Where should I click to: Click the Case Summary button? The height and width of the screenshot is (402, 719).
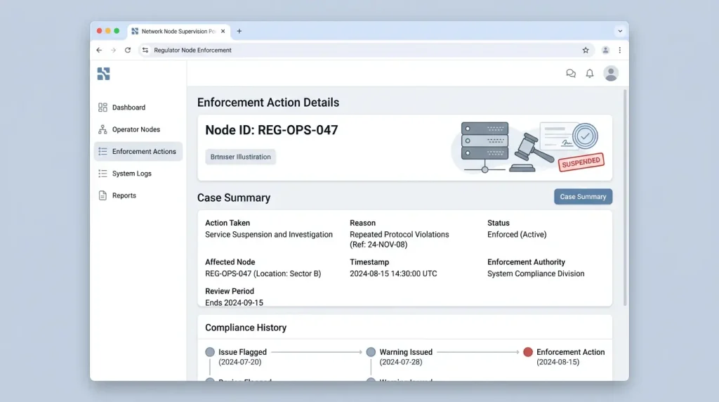[583, 196]
